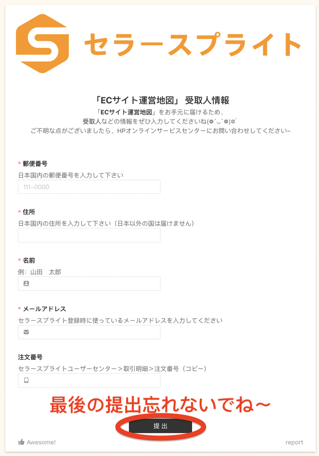Submit the form with the 提出 button
Image resolution: width=319 pixels, height=456 pixels.
pyautogui.click(x=160, y=426)
